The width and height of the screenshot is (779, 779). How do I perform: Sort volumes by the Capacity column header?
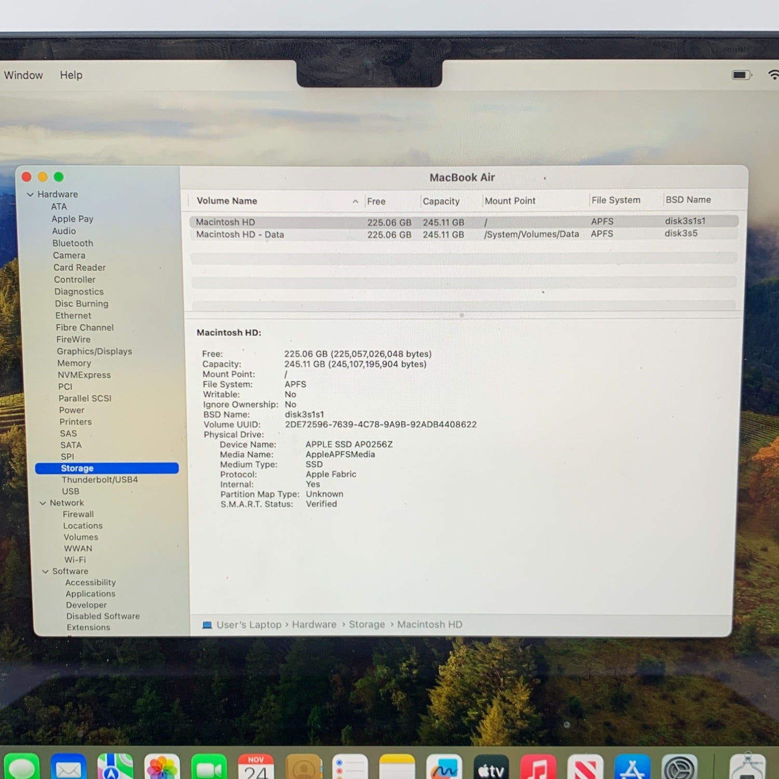[441, 201]
